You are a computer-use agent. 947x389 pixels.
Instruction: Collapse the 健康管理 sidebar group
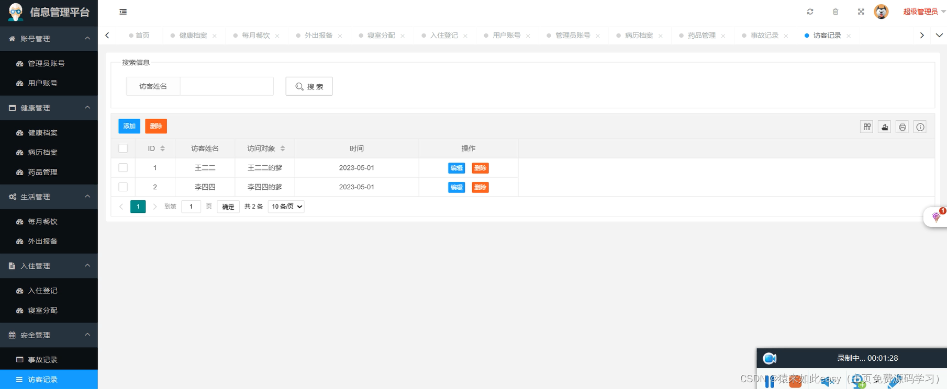49,108
